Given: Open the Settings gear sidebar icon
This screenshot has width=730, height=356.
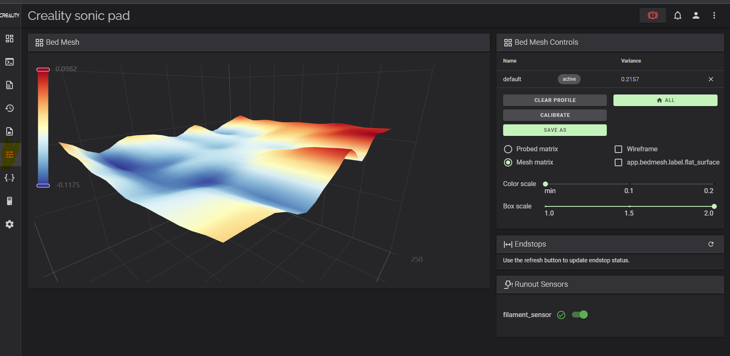Looking at the screenshot, I should click(x=10, y=224).
